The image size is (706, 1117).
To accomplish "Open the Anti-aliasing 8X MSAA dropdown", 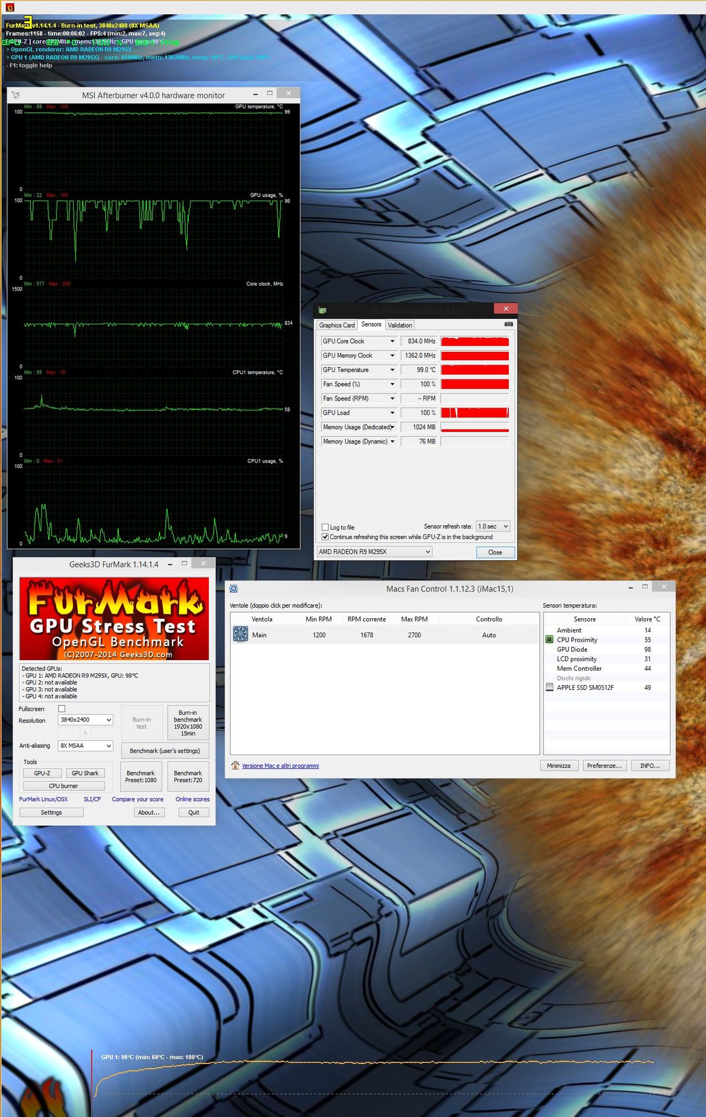I will pyautogui.click(x=86, y=746).
